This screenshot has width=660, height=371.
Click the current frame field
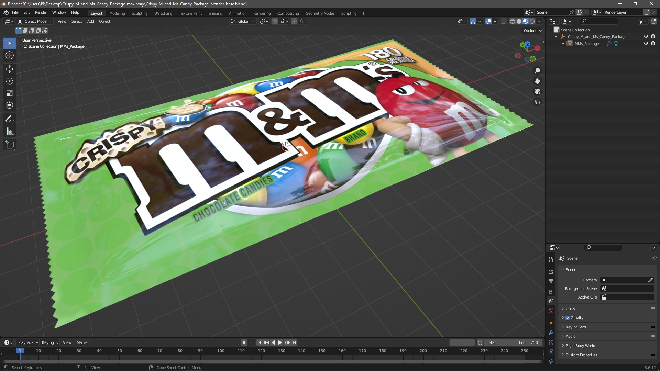pyautogui.click(x=462, y=342)
